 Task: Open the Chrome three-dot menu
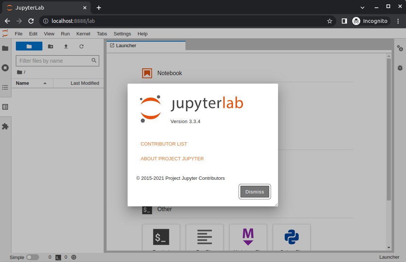(x=398, y=21)
